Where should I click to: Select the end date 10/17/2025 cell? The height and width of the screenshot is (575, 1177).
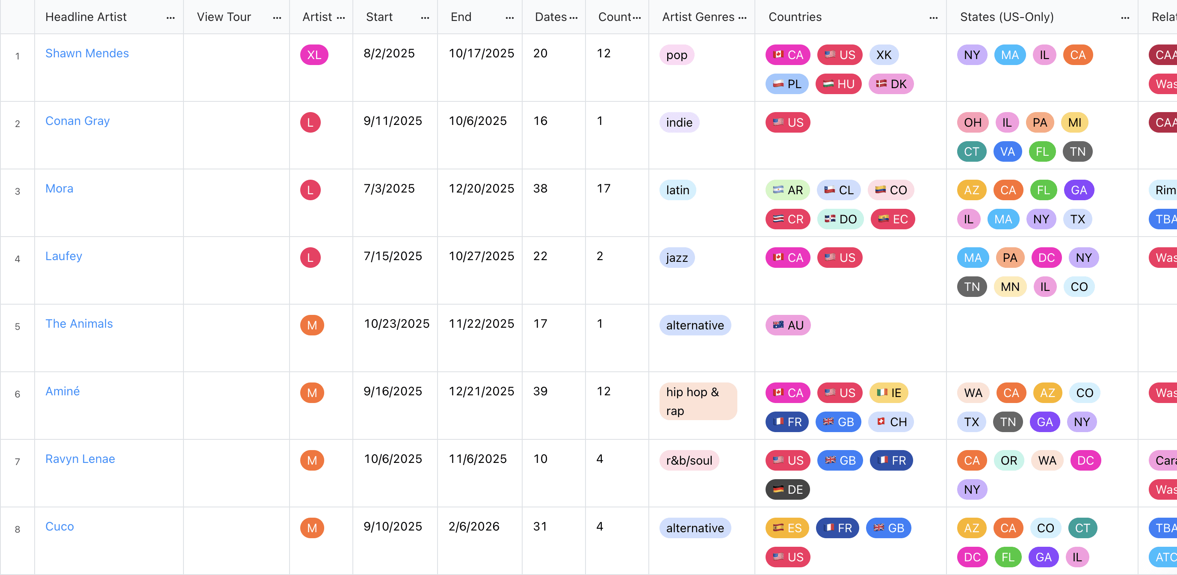tap(480, 68)
